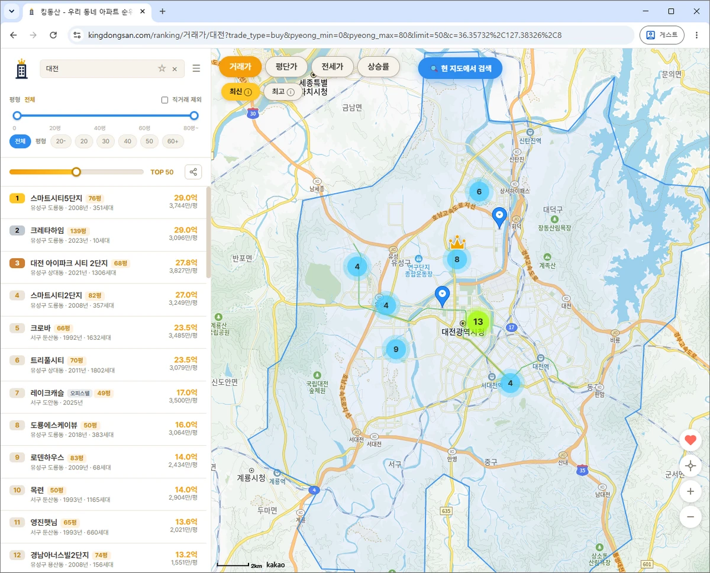
Task: Open browser three-dot menu
Action: point(696,35)
